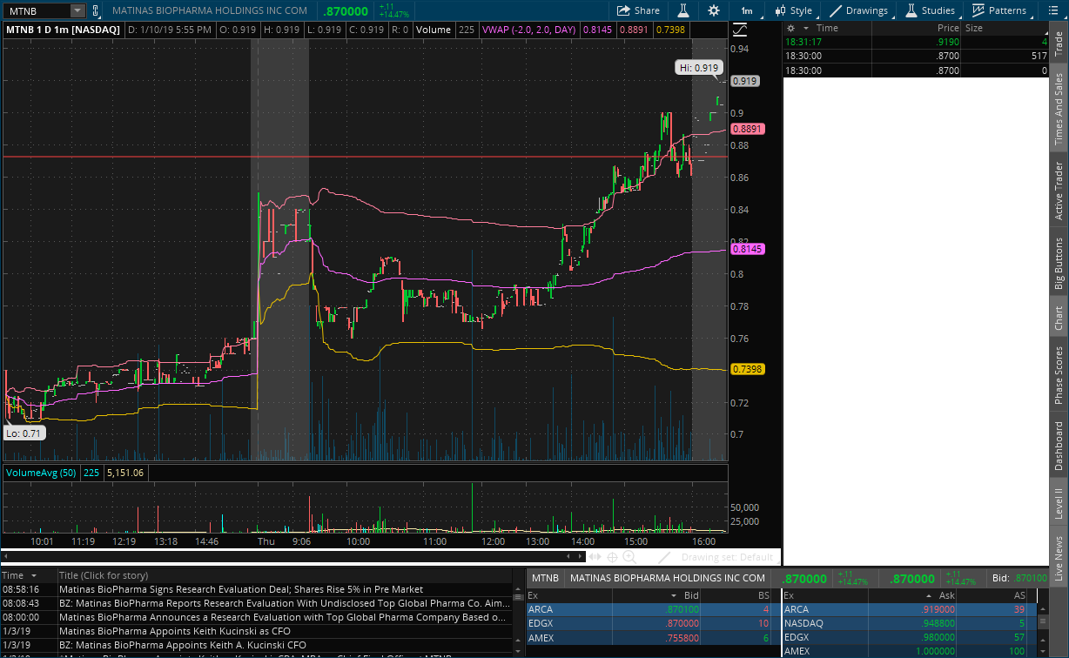Click the scroll-right arrow below chart

click(580, 557)
